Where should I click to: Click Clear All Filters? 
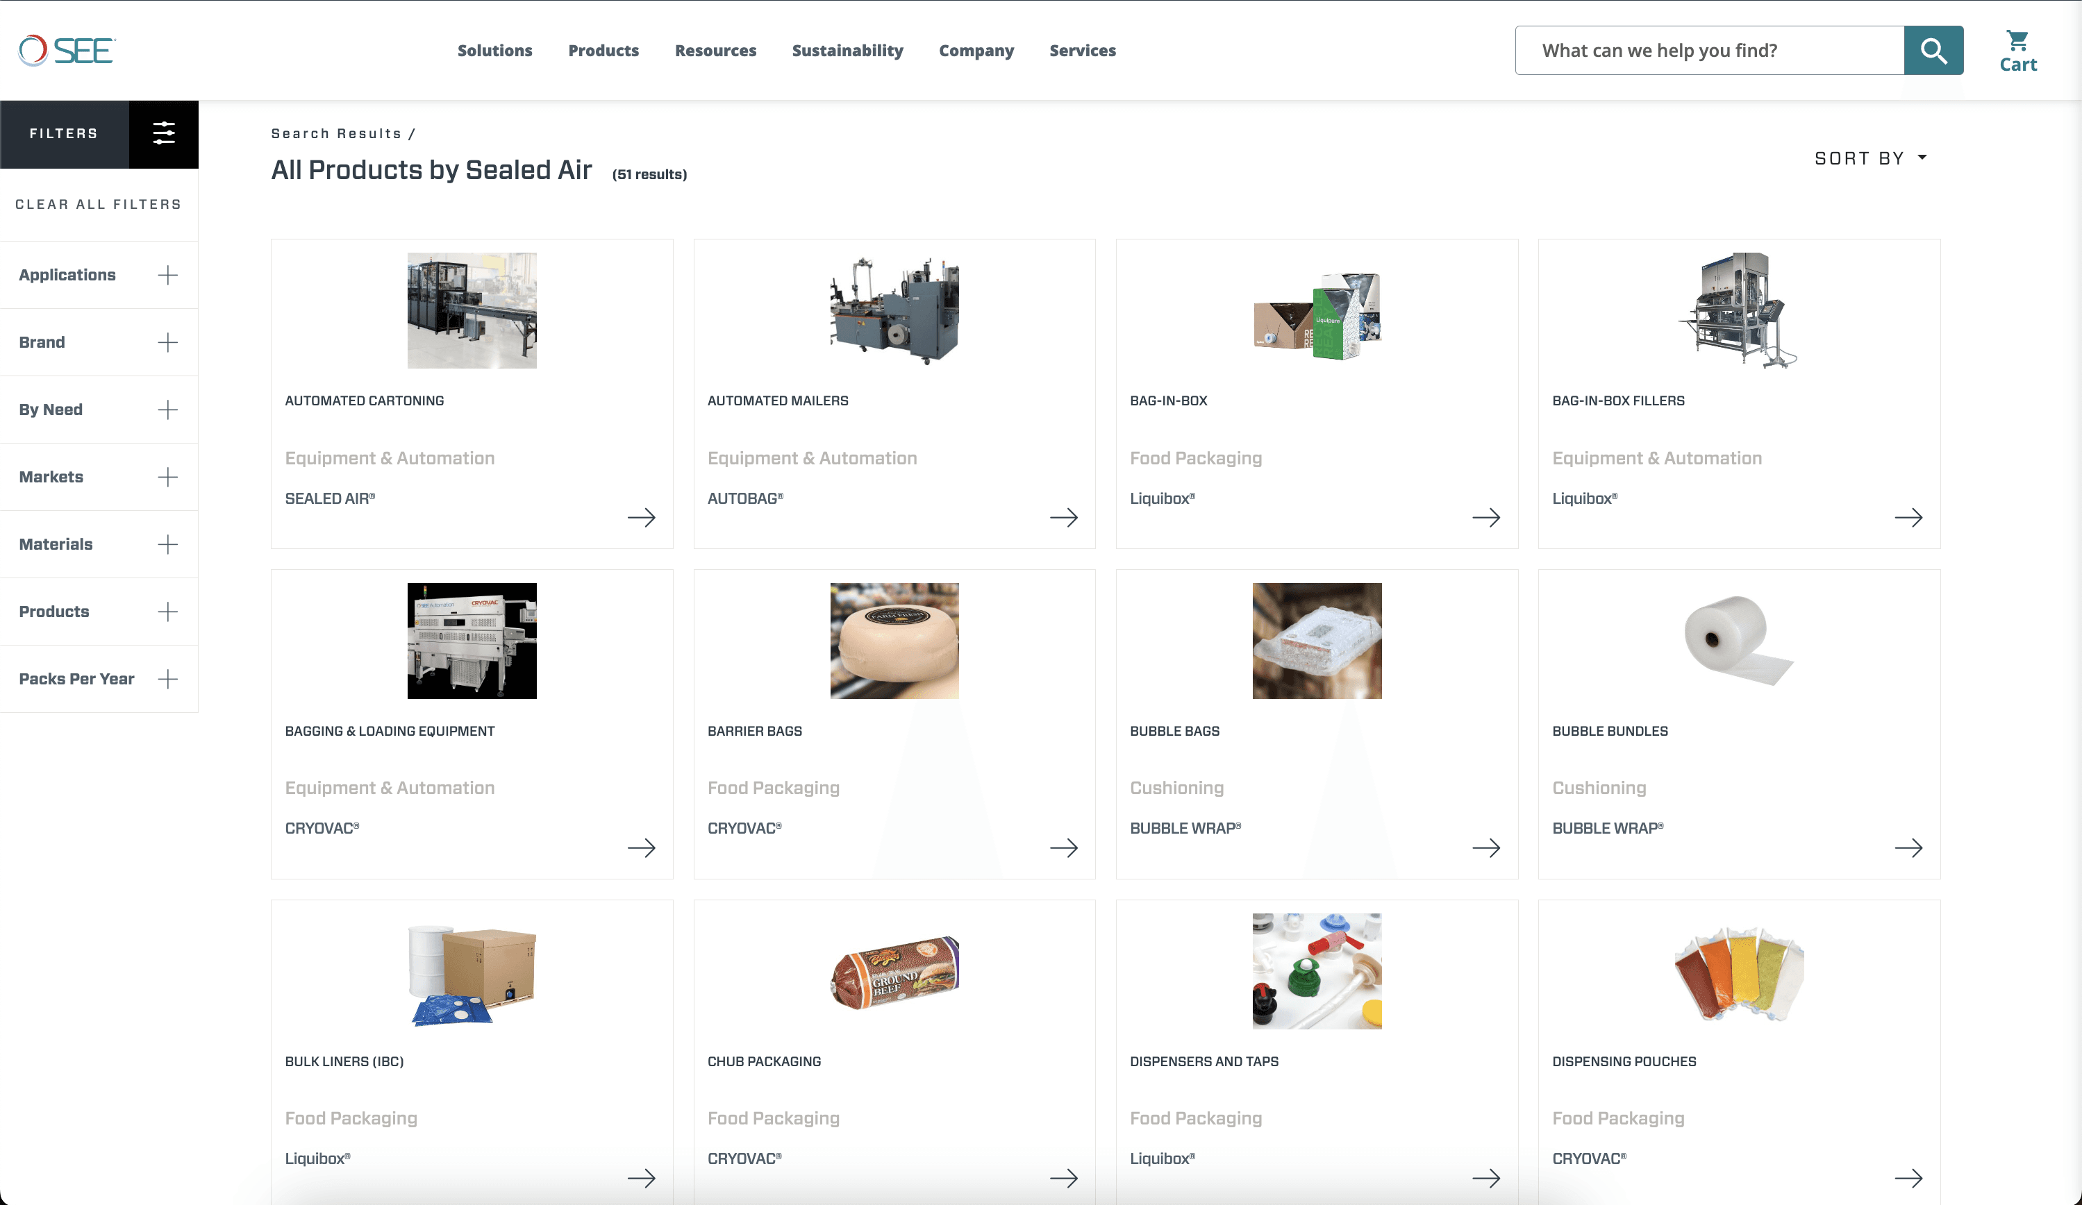(99, 204)
